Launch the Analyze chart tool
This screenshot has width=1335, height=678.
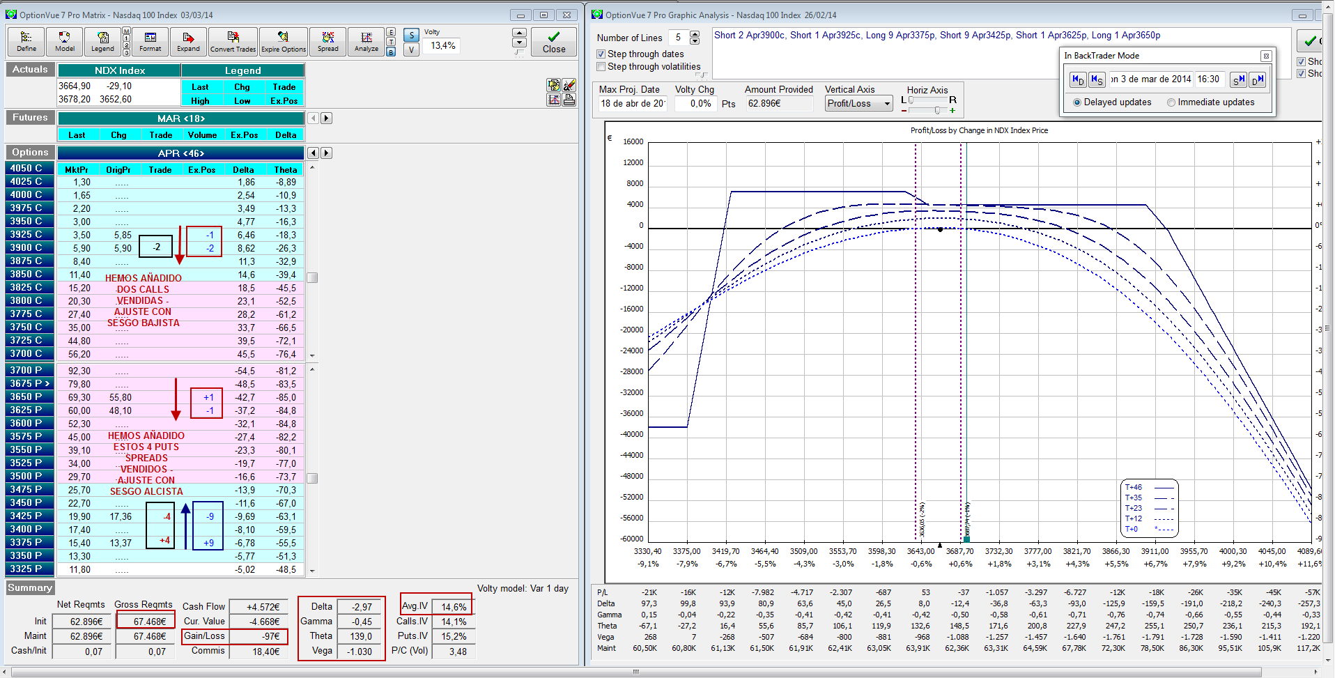pos(366,41)
